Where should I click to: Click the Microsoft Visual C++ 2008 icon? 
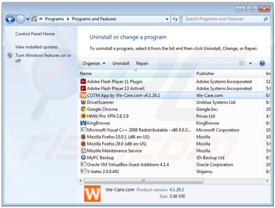[83, 130]
